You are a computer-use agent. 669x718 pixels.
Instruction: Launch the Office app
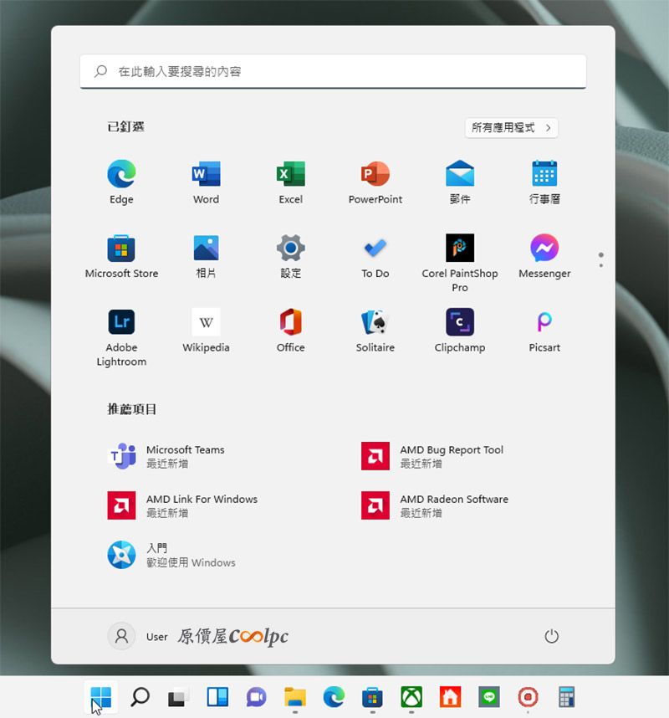[x=290, y=330]
